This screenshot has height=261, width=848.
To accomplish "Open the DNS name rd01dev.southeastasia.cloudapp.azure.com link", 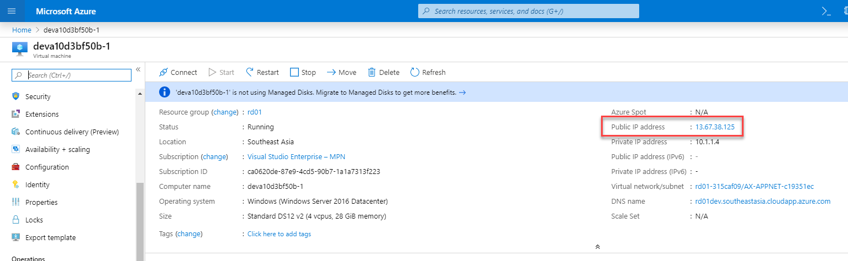I will pos(763,202).
